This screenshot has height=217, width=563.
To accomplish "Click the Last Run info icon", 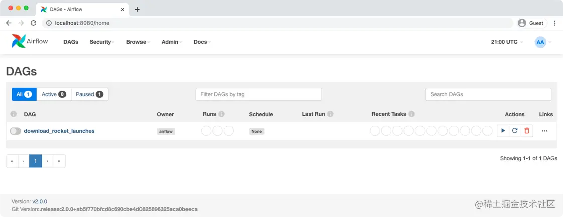I will (330, 114).
